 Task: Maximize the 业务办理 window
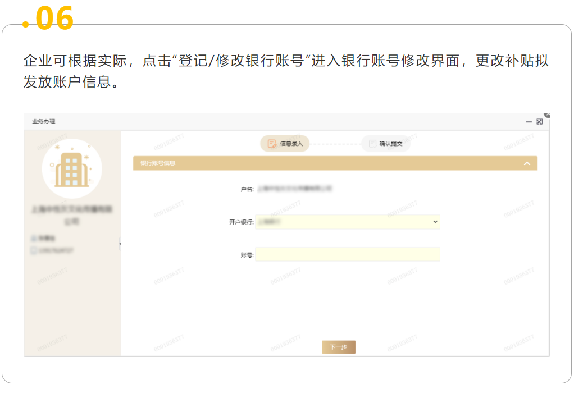[539, 122]
